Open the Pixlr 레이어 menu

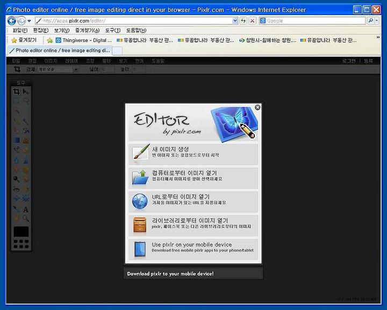click(71, 61)
